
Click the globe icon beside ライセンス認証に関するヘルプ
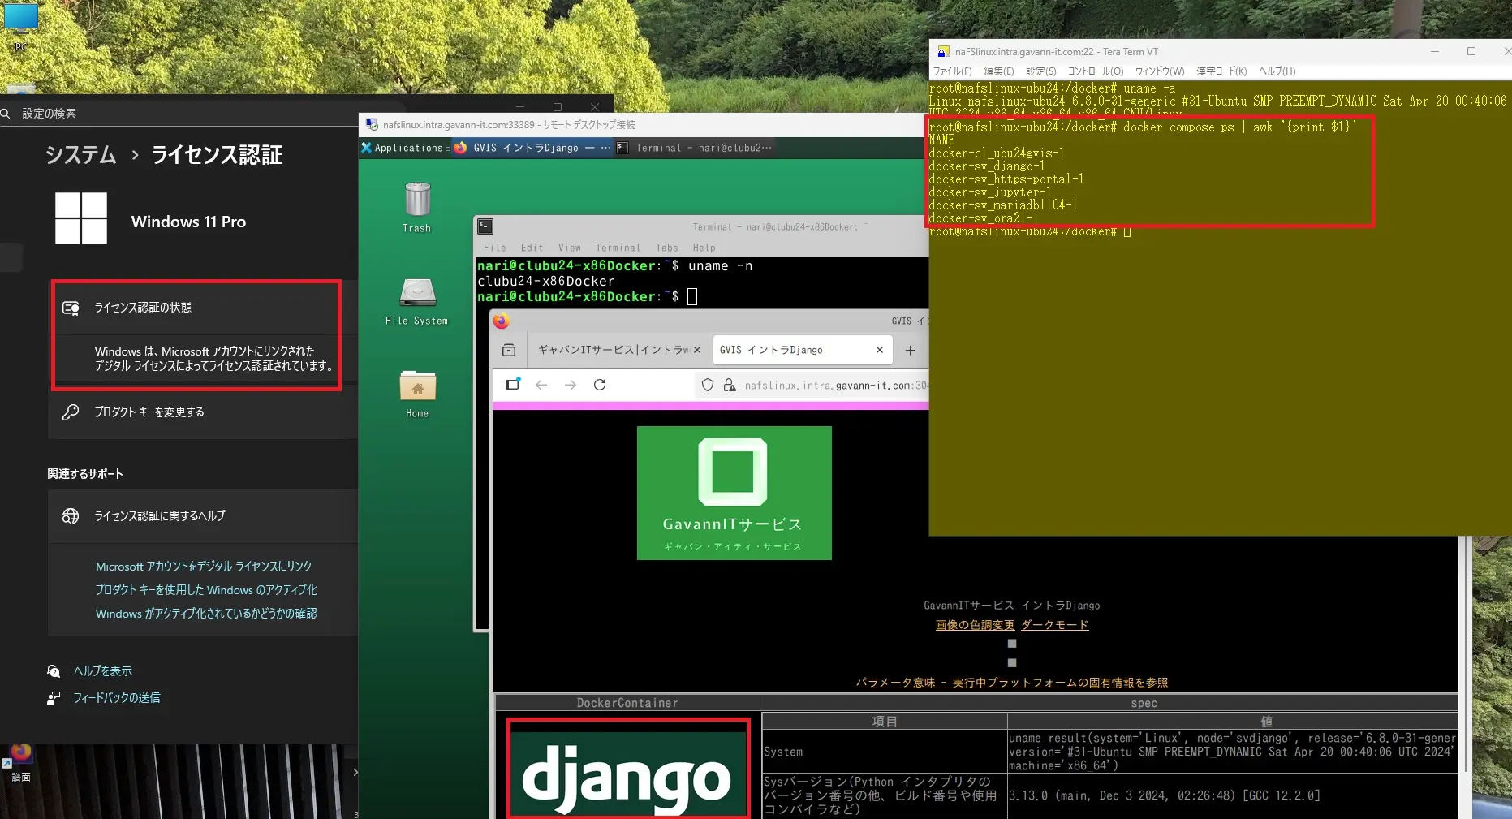[69, 515]
